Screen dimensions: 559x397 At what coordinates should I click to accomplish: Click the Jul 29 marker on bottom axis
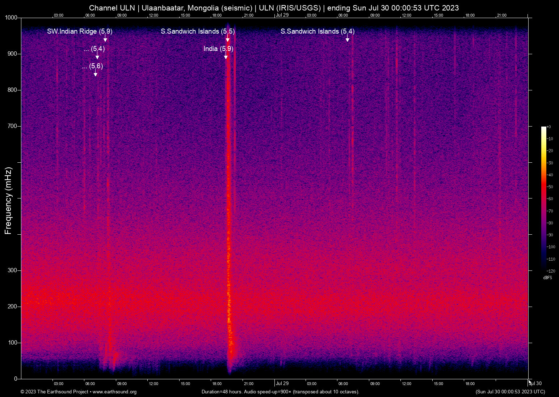[282, 384]
